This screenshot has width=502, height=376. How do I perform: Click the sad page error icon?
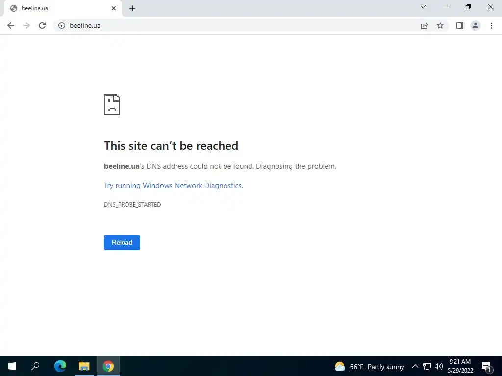click(x=112, y=105)
